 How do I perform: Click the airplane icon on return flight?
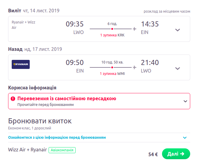tap(134, 67)
